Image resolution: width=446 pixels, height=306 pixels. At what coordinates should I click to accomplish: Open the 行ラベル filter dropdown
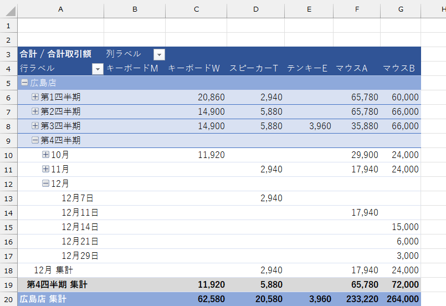[x=98, y=69]
